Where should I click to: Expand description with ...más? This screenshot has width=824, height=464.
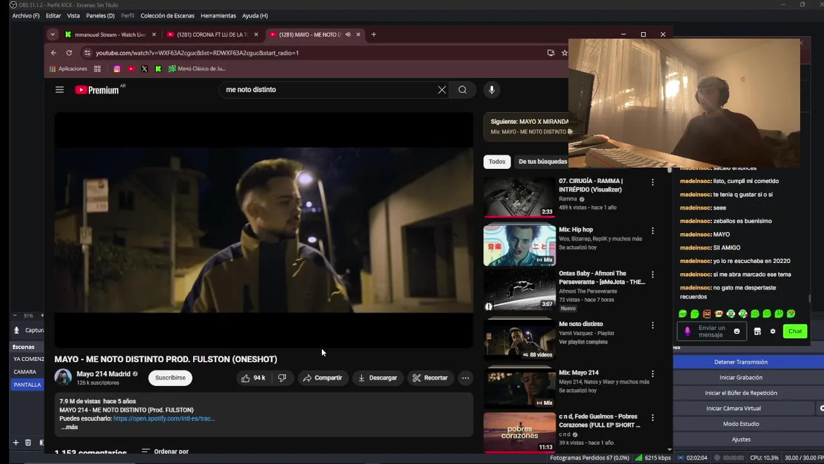pyautogui.click(x=70, y=427)
